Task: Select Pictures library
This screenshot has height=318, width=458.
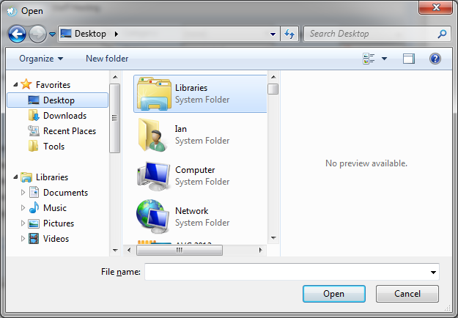Action: [59, 223]
